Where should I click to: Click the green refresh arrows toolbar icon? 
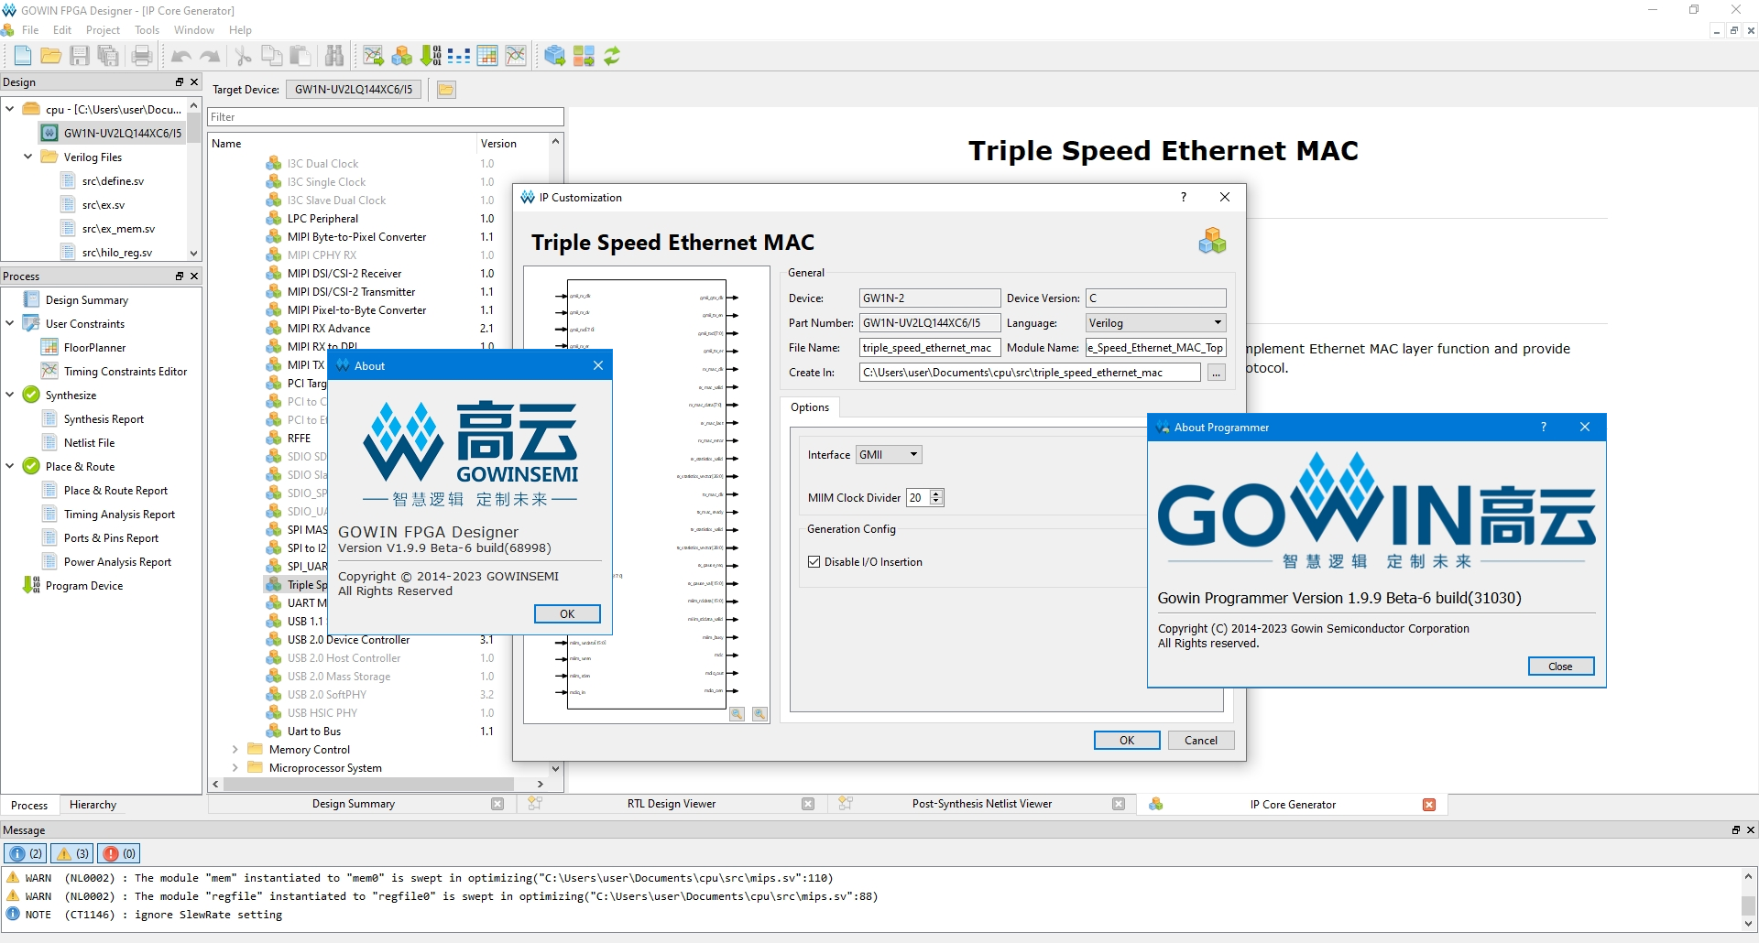tap(612, 56)
